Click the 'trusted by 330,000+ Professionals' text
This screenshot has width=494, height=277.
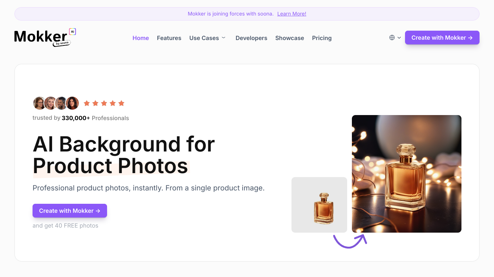[81, 118]
